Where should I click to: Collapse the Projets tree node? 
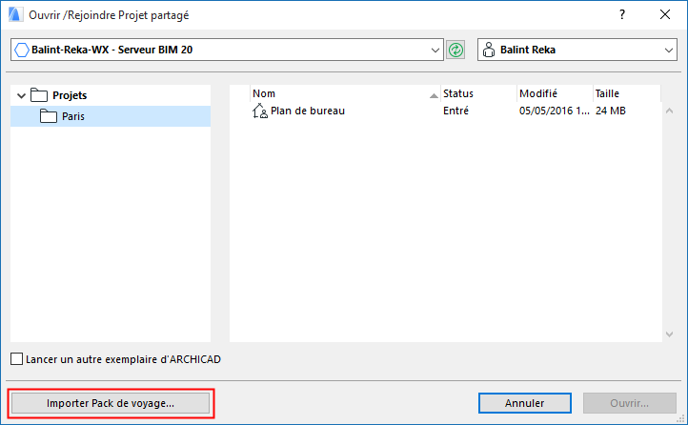[21, 95]
